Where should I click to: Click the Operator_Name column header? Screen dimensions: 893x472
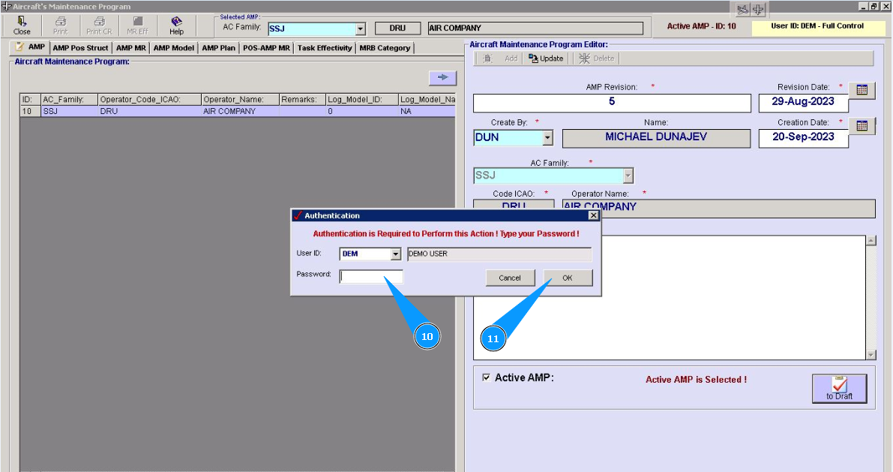tap(241, 99)
